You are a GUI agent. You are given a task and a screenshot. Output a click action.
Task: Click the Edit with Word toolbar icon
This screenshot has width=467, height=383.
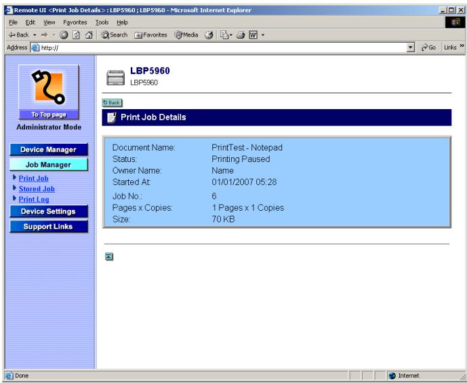253,35
